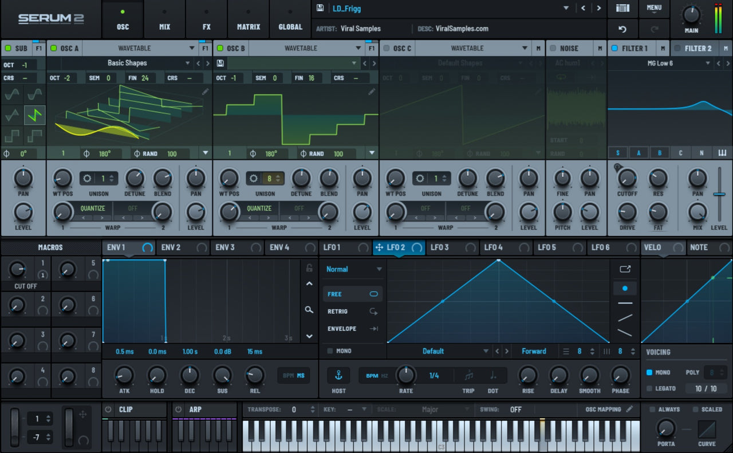Image resolution: width=733 pixels, height=453 pixels.
Task: Toggle FILTER 1 on/off
Action: point(614,48)
